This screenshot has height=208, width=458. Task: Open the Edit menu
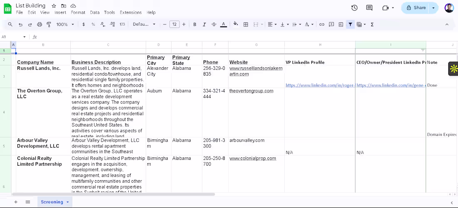pyautogui.click(x=32, y=12)
